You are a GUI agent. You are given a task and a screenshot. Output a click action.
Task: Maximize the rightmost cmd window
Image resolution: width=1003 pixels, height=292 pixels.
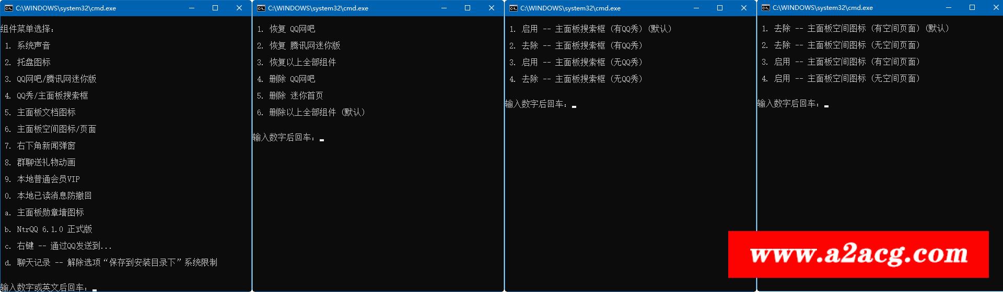click(972, 8)
